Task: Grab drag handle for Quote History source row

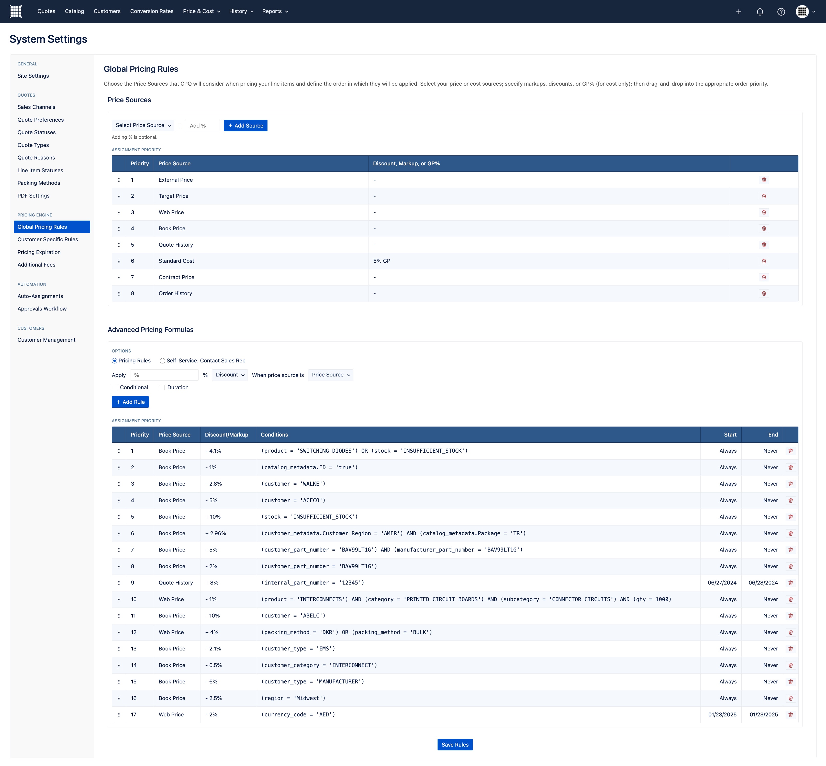Action: coord(119,245)
